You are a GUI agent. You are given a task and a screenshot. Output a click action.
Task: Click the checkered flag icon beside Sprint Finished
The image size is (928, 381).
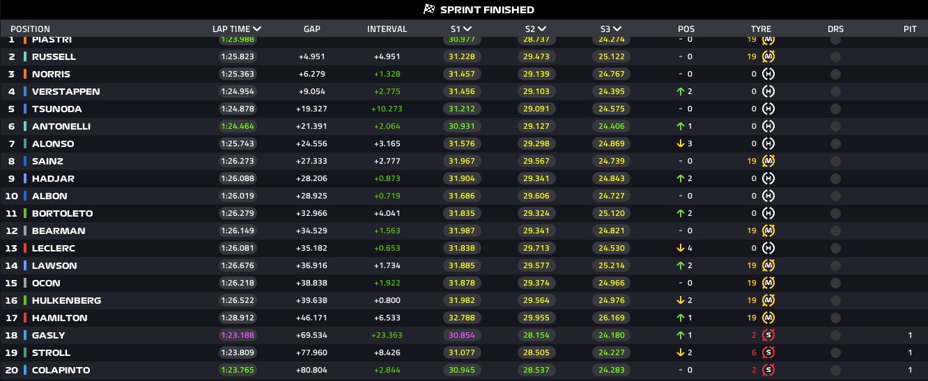430,10
